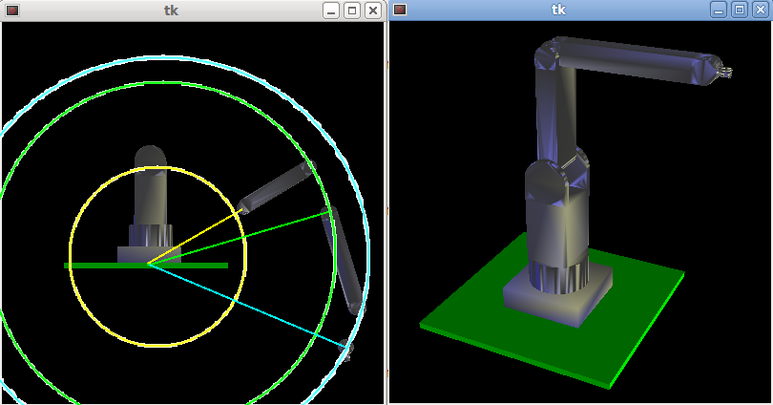The width and height of the screenshot is (773, 405).
Task: Maximize the right tk window
Action: (740, 10)
